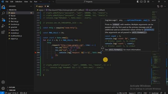168x94 pixels.
Task: Change indentation via Spaces: 4
Action: (132, 93)
